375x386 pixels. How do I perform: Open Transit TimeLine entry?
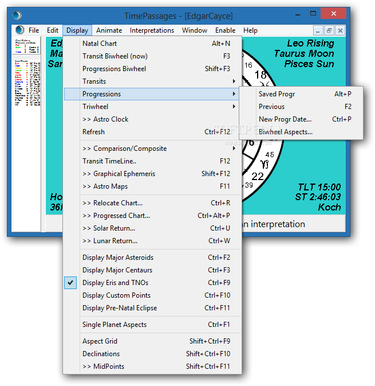[x=152, y=161]
